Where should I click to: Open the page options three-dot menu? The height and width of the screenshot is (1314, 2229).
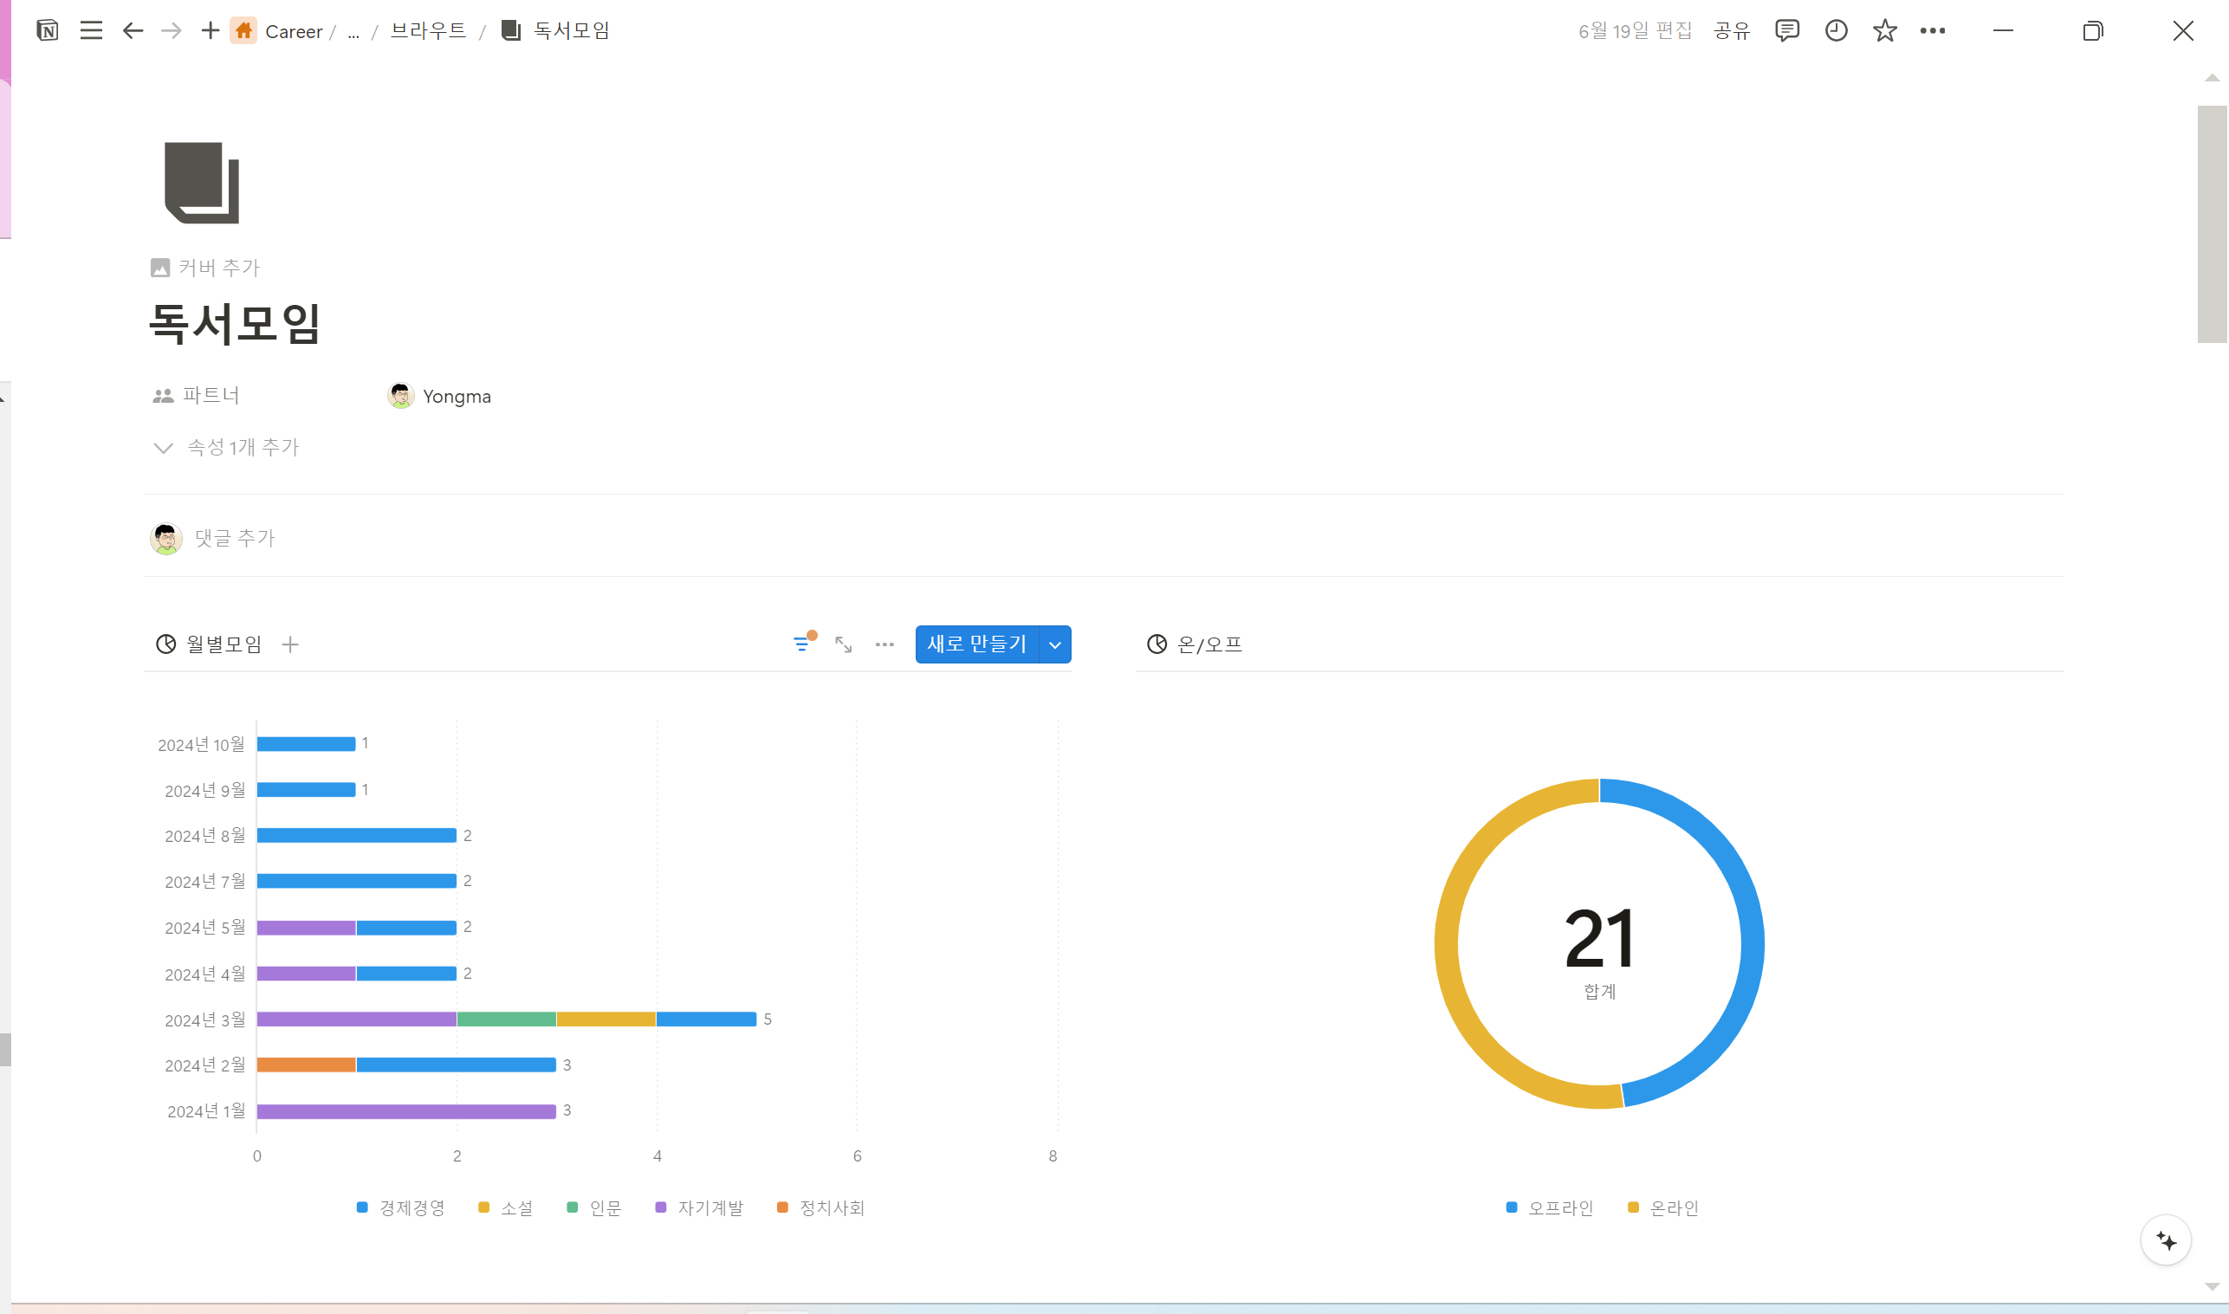1933,31
